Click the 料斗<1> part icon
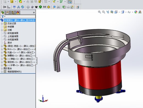 (5, 49)
